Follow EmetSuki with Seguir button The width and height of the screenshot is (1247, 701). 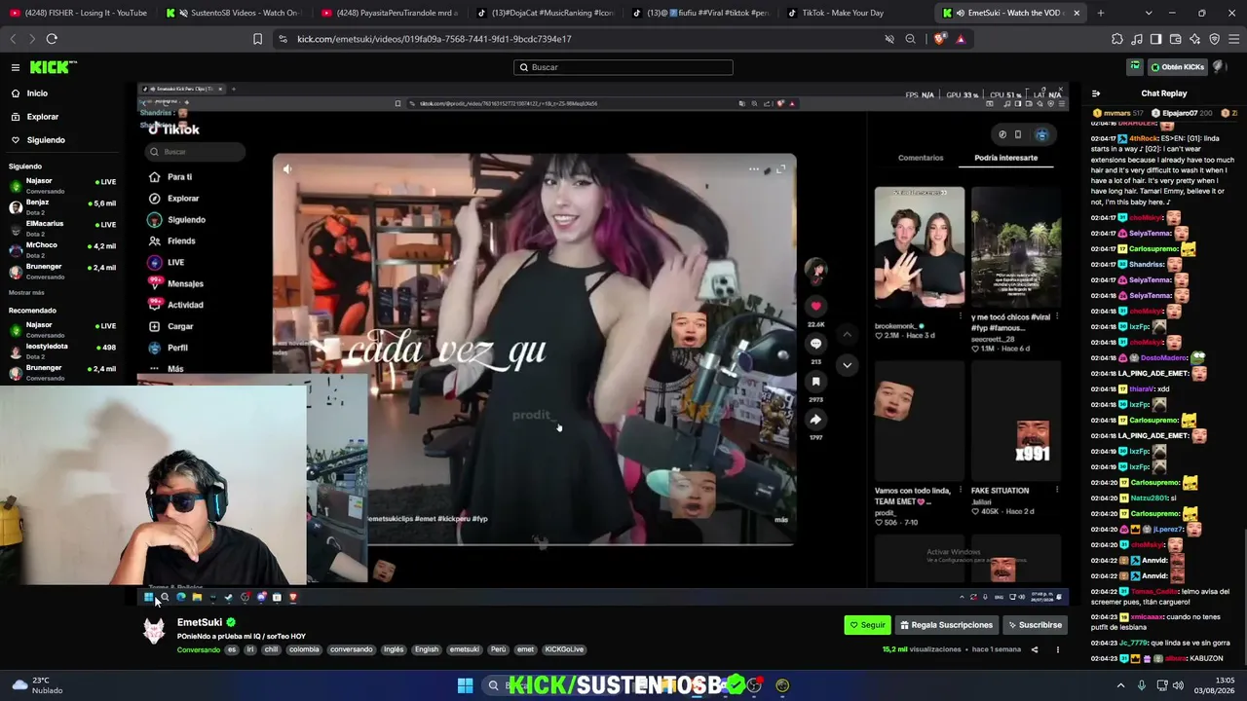pyautogui.click(x=867, y=625)
